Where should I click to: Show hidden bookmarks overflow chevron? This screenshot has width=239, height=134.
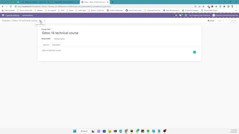(236, 10)
